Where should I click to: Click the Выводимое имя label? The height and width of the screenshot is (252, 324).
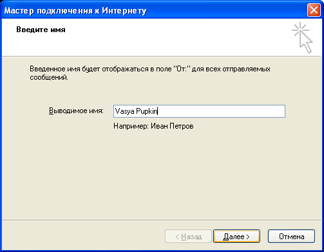point(76,111)
